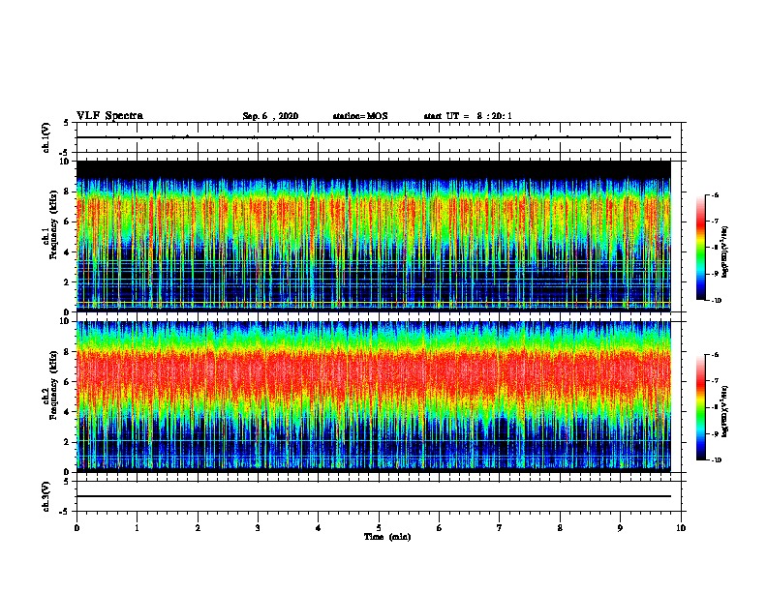Click the 'station=MOS' label
The height and width of the screenshot is (592, 767).
(360, 116)
